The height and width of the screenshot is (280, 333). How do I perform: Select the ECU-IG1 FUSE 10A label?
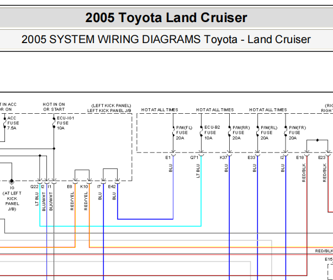click(65, 123)
